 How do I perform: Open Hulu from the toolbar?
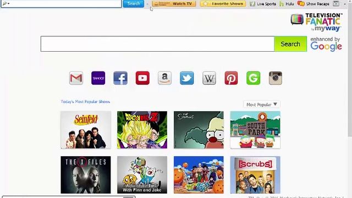tap(287, 4)
